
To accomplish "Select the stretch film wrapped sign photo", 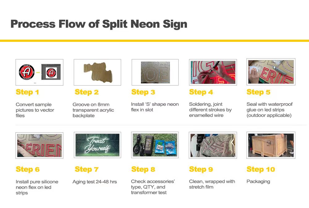I will coord(213,145).
